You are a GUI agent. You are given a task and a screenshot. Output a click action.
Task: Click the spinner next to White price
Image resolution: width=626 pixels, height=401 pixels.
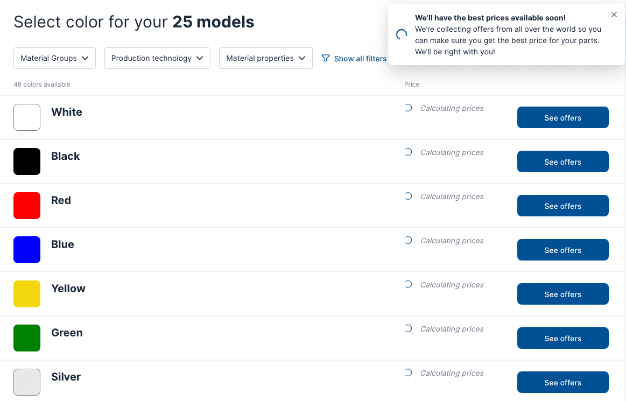click(408, 108)
